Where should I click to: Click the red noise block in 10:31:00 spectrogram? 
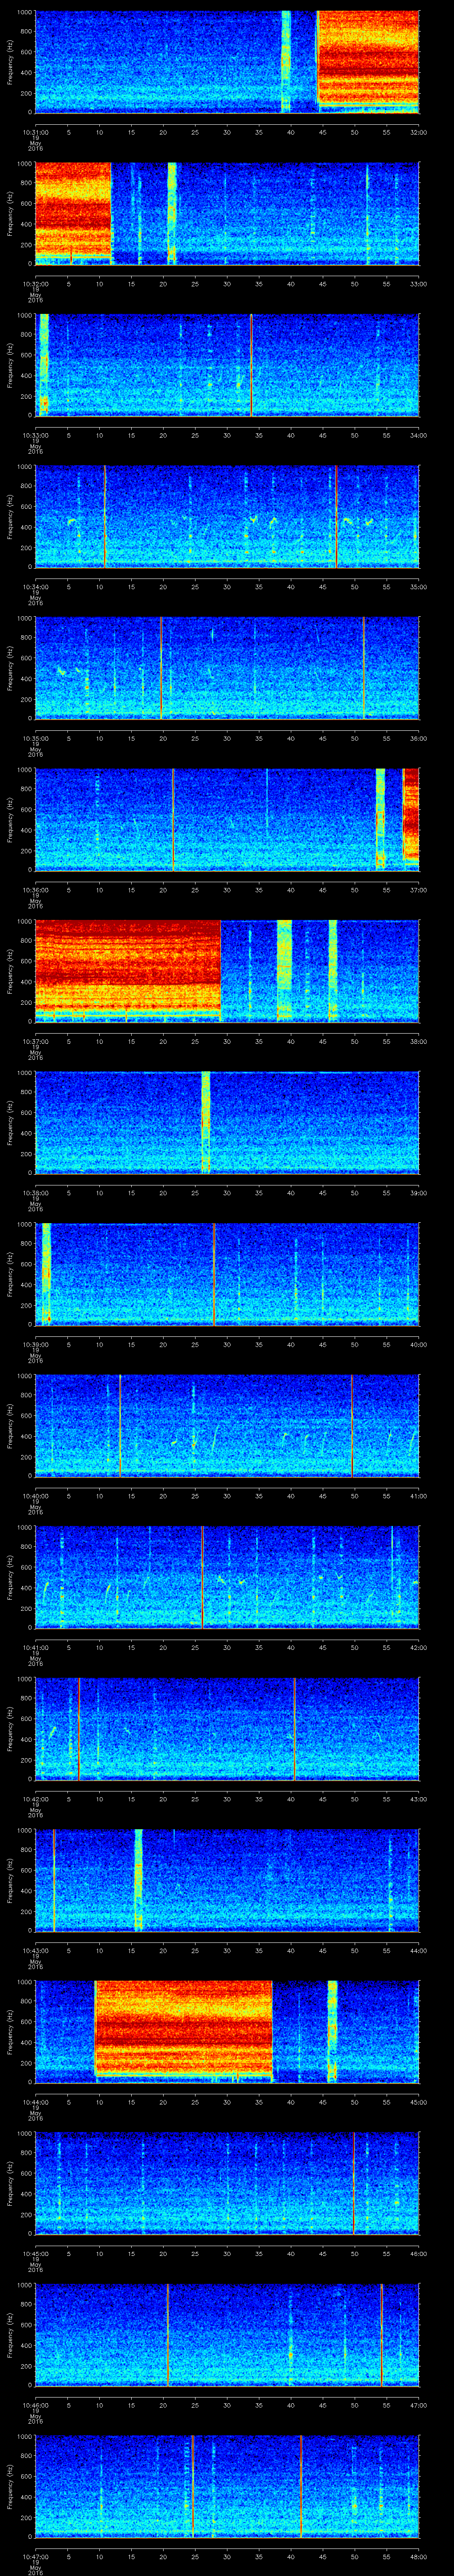(368, 56)
